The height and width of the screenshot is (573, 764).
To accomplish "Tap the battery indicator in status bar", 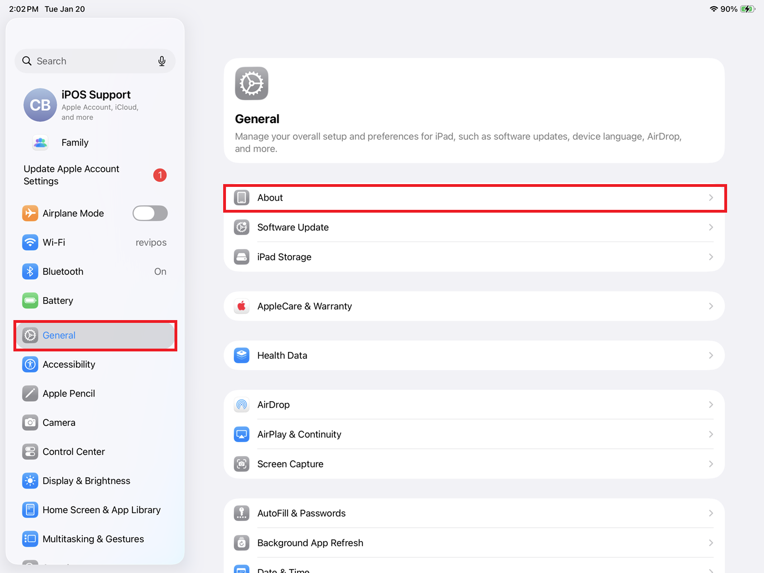I will pyautogui.click(x=747, y=9).
